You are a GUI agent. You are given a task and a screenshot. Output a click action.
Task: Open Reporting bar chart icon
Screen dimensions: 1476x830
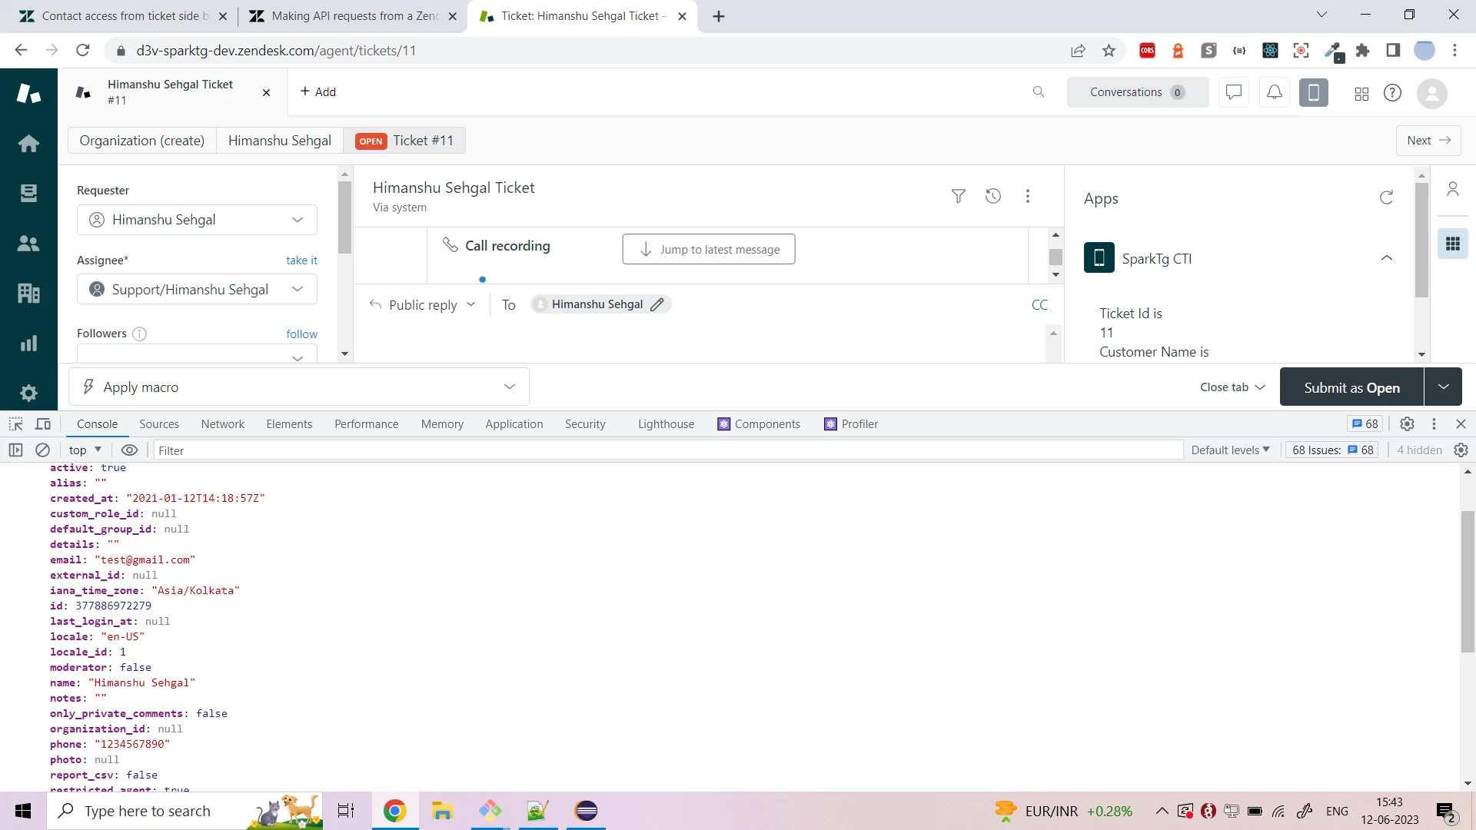point(28,344)
